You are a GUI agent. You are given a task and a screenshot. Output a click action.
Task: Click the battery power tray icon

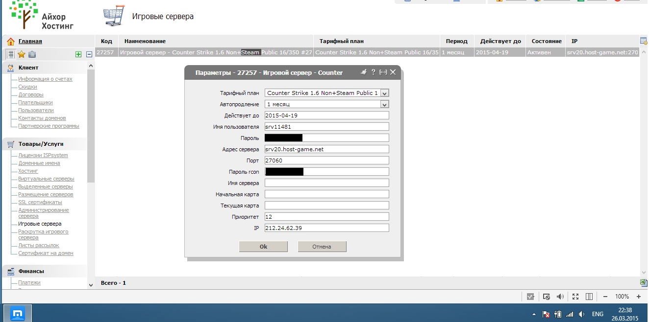click(x=558, y=314)
